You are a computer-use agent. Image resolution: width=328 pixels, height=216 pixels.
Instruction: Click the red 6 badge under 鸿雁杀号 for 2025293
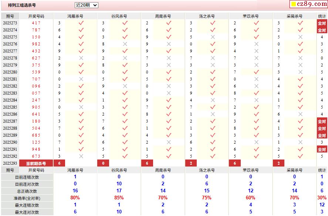coord(59,163)
